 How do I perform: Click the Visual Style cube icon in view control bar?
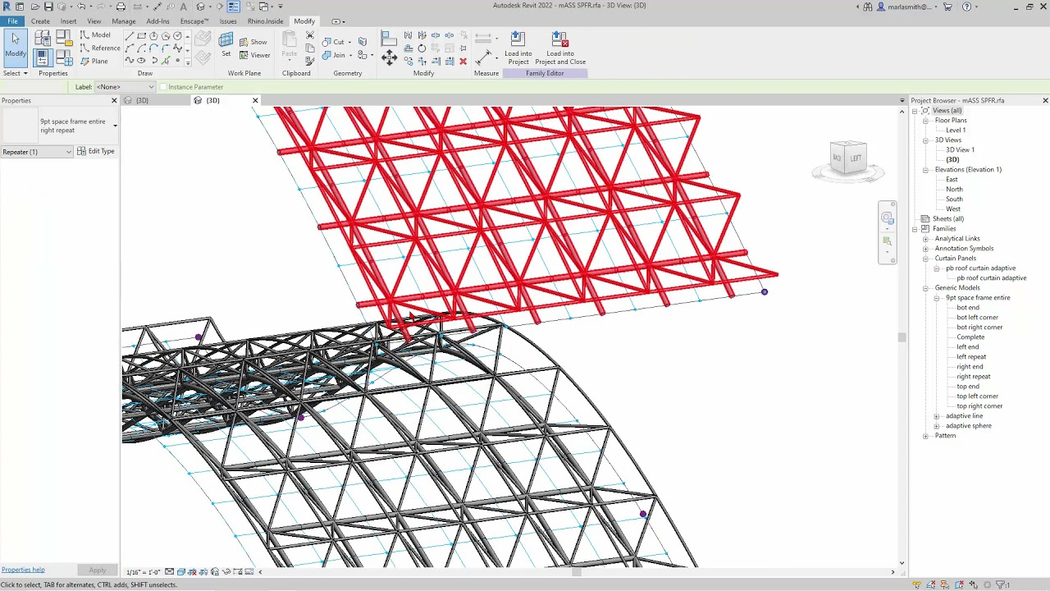(181, 572)
